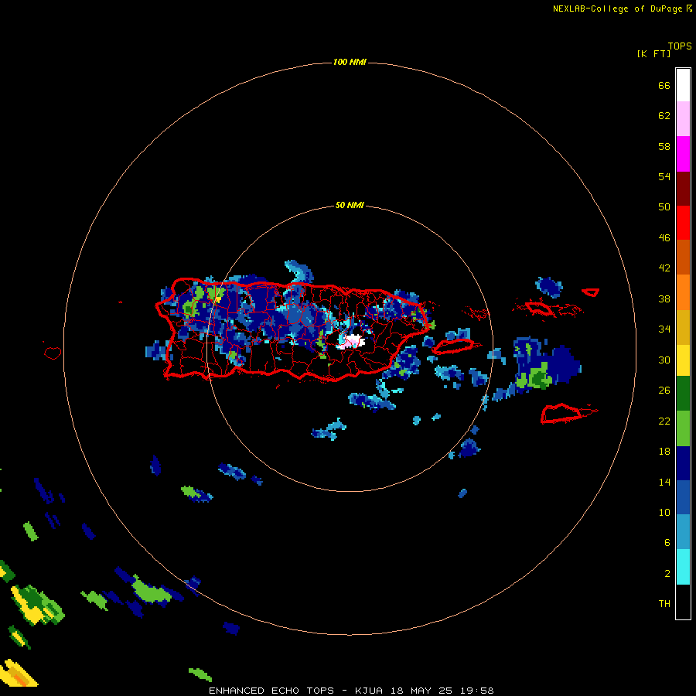Select the light blue legend swatch
The width and height of the screenshot is (696, 696).
click(683, 532)
